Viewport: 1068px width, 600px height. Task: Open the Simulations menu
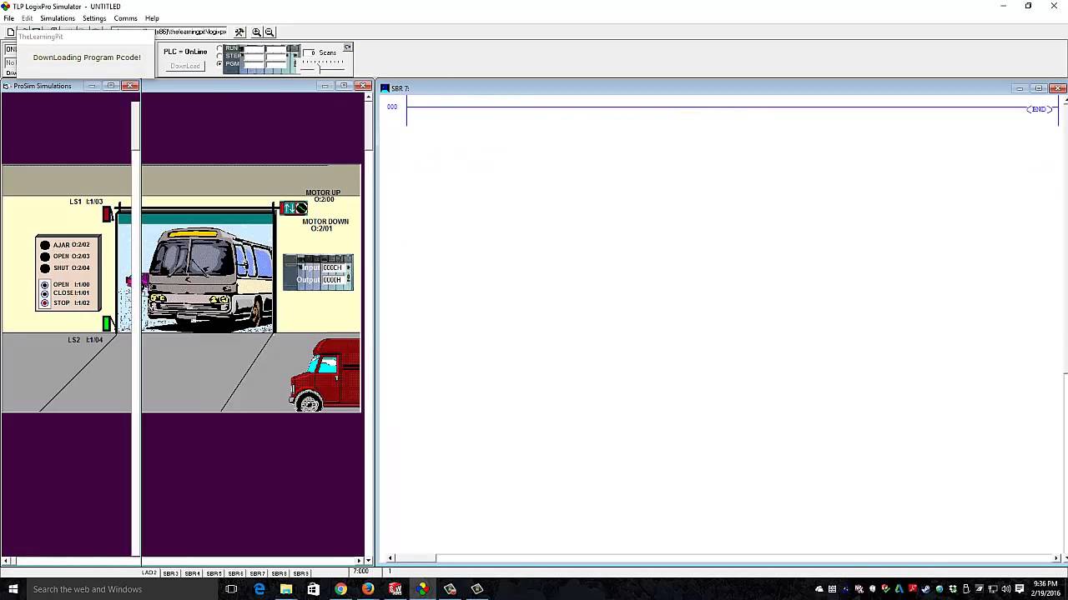[58, 18]
